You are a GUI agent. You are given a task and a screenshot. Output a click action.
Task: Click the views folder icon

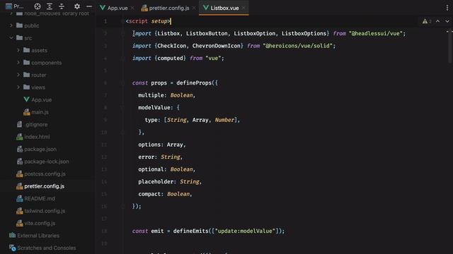[x=27, y=87]
